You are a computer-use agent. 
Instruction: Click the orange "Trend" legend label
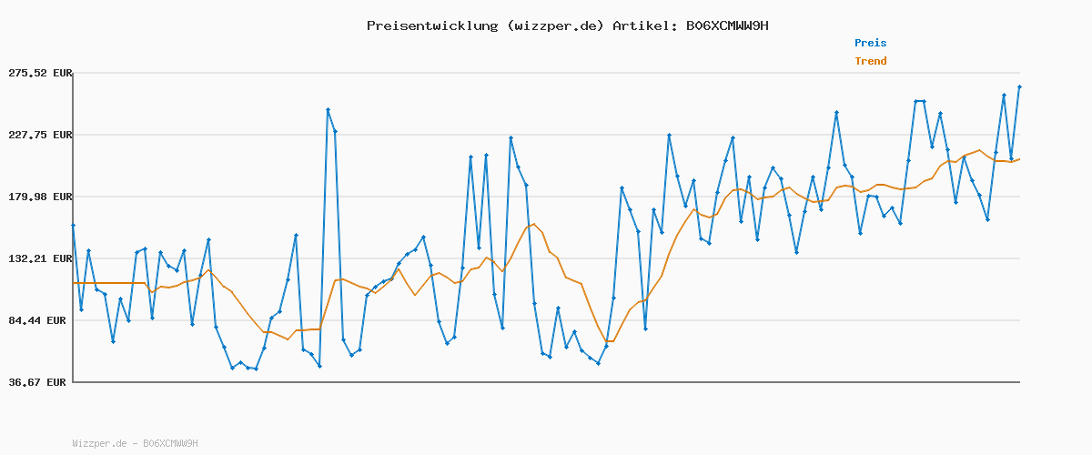click(870, 62)
